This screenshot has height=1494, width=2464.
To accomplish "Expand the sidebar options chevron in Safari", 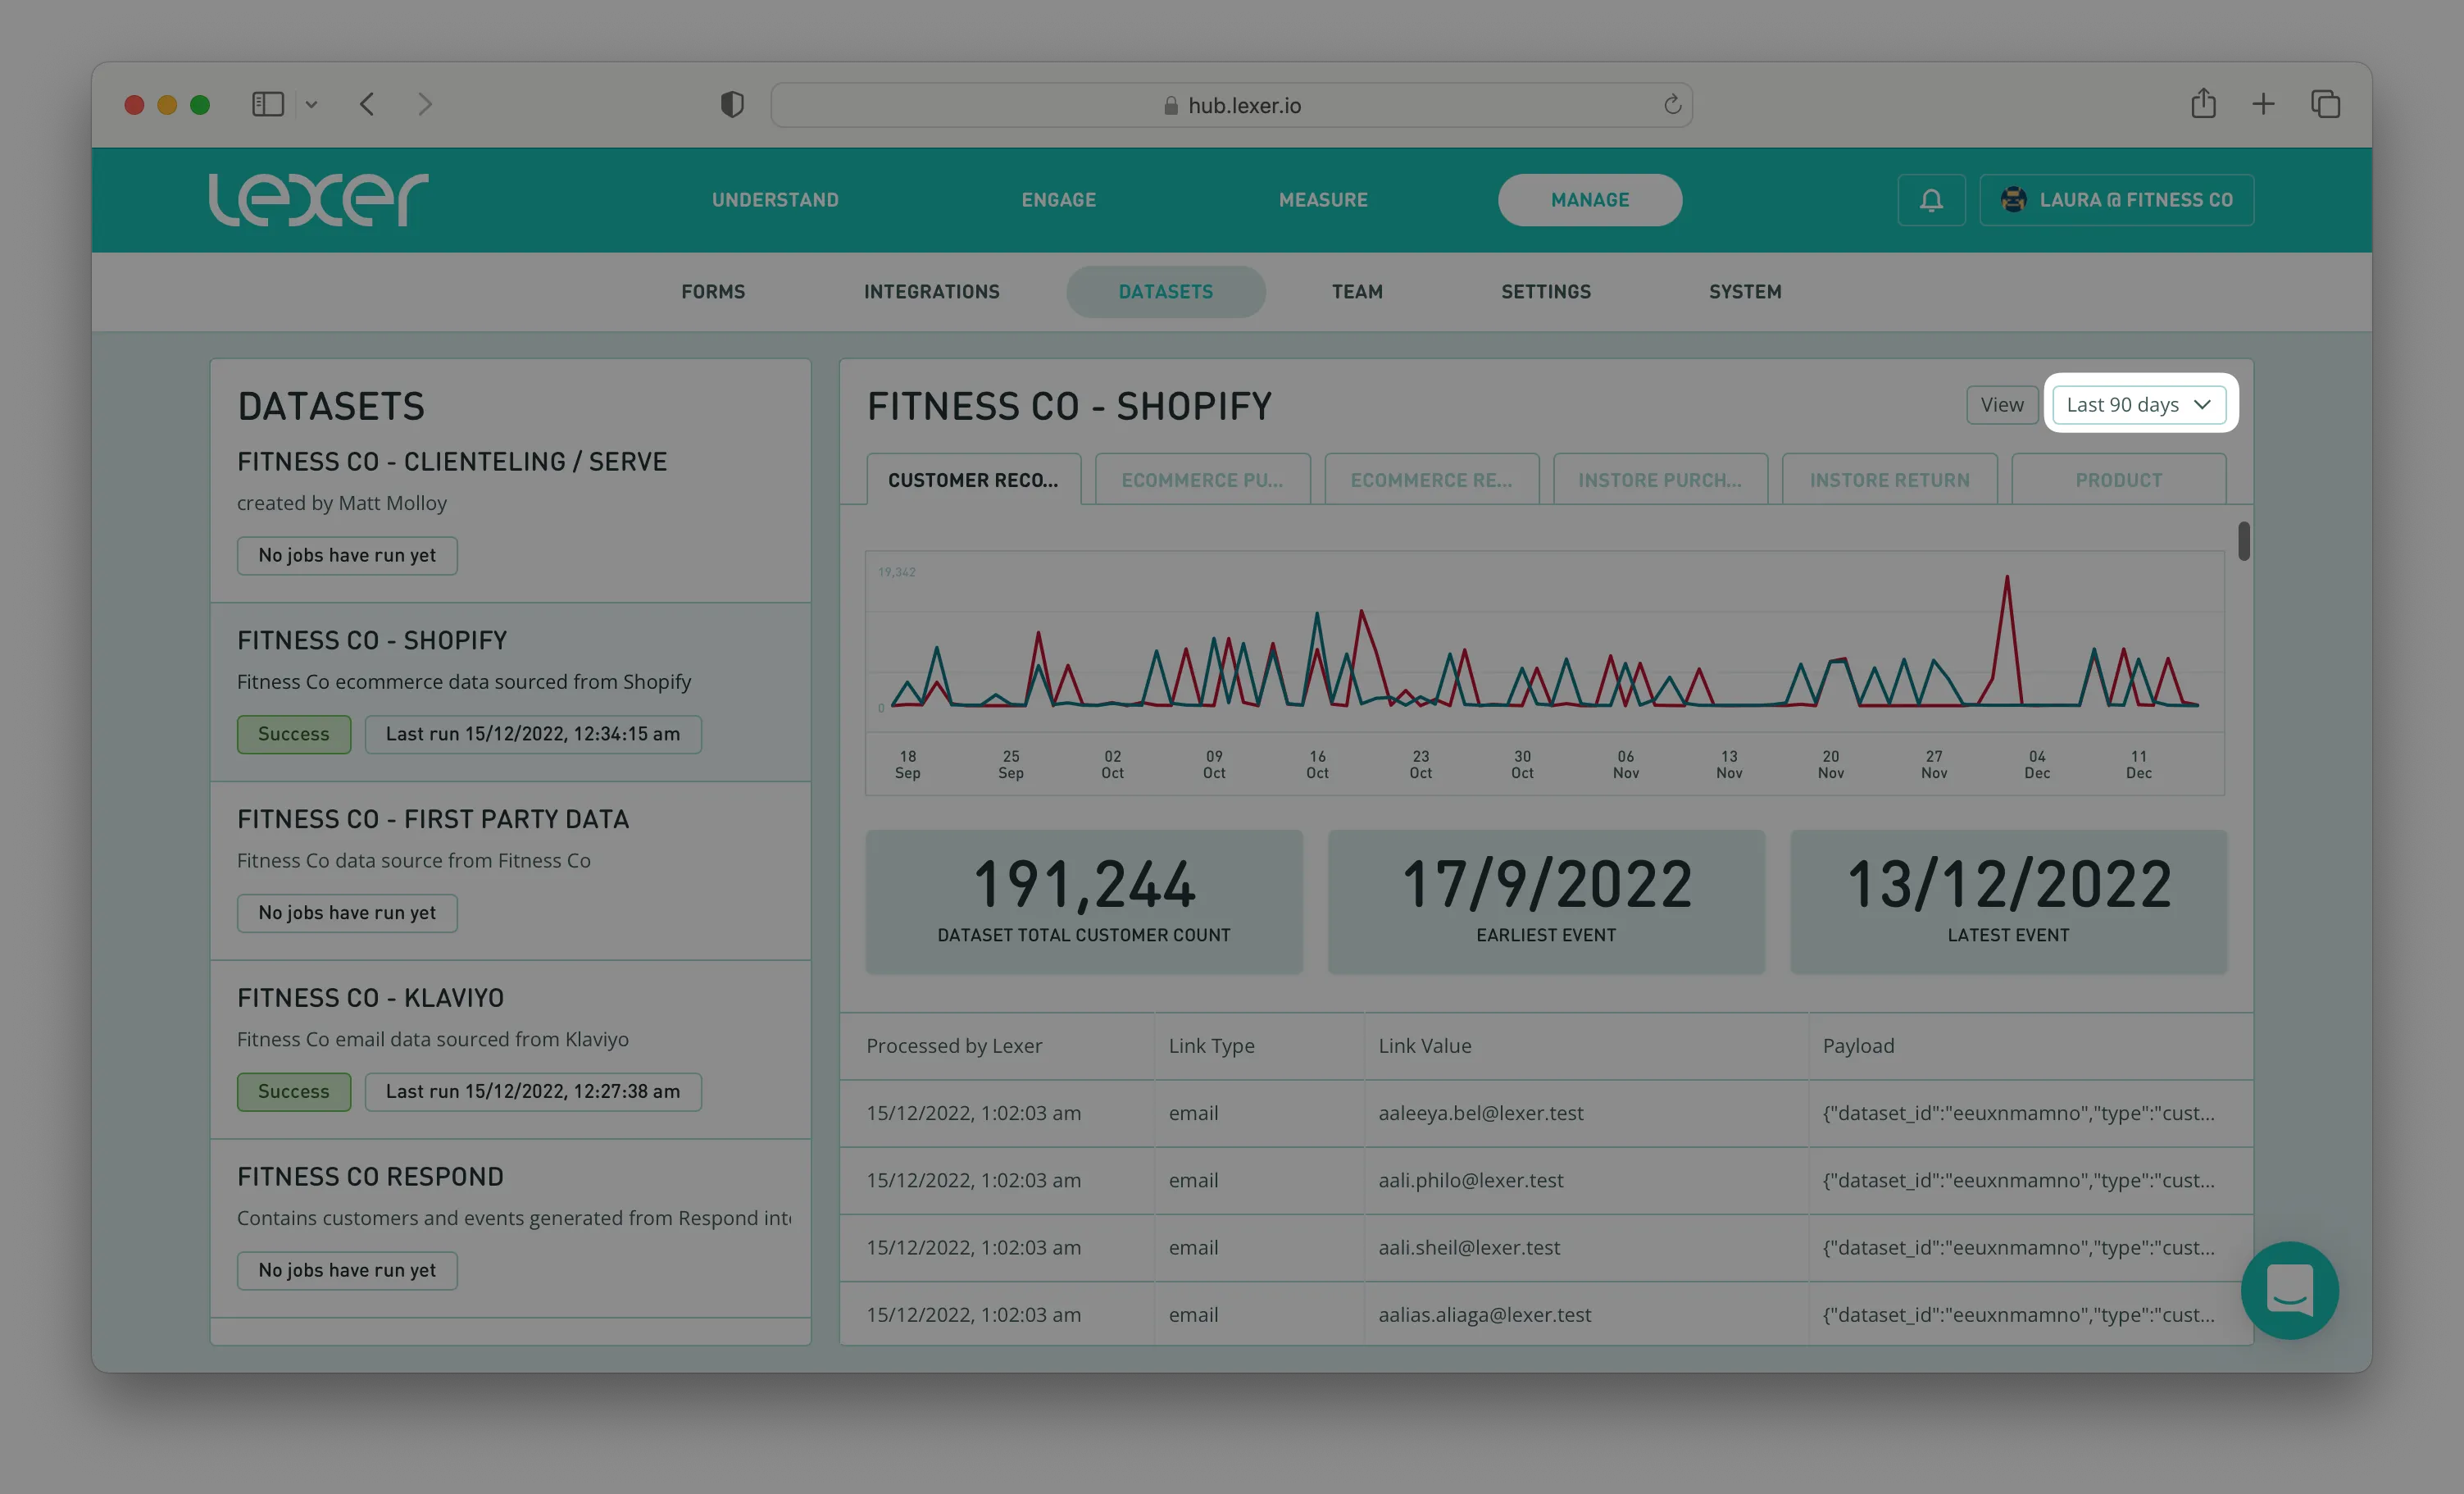I will 311,104.
